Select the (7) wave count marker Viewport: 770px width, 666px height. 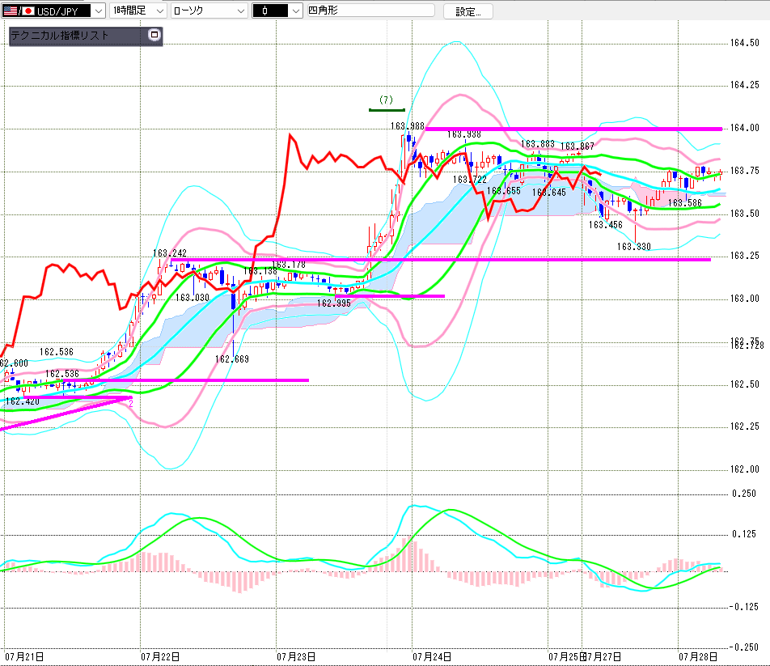click(387, 100)
